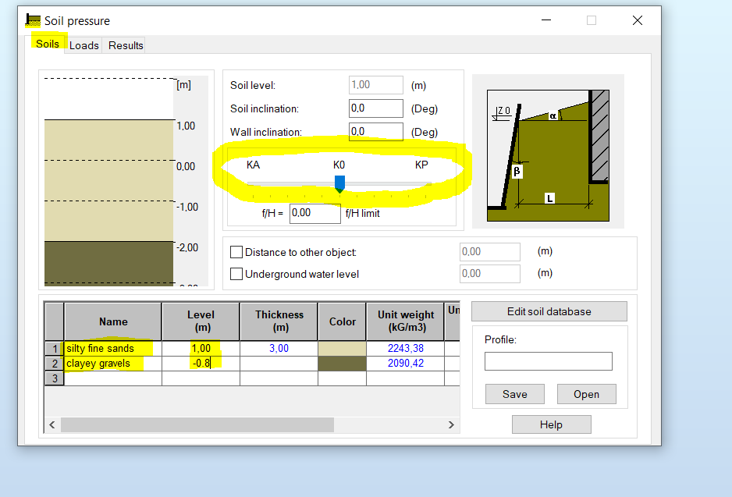Select the Soils tab
Viewport: 732px width, 497px height.
click(48, 44)
